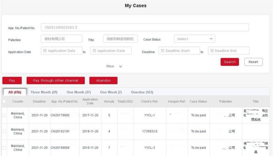273x156 pixels.
Task: Click calendar icon in second Application Date field
Action: (x=94, y=51)
